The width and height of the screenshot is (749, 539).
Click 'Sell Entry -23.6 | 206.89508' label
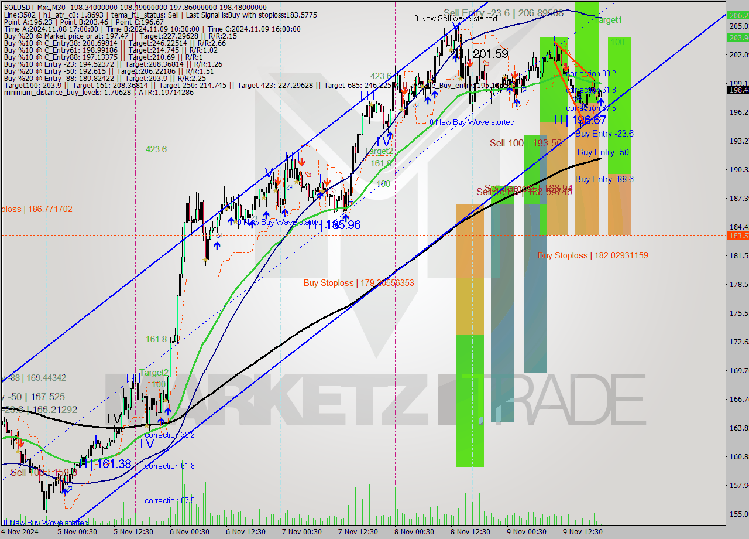tap(503, 12)
